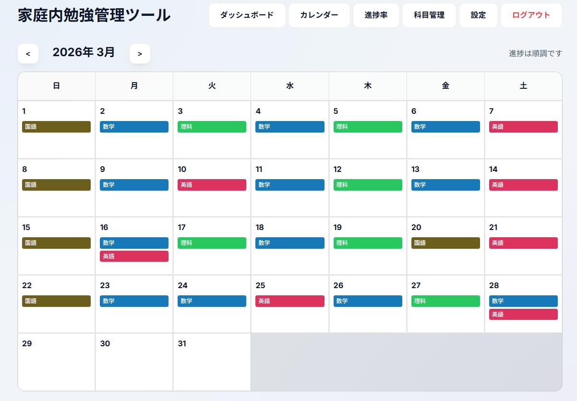Screen dimensions: 577x401
Task: Click ログアウト to log out
Action: click(x=531, y=15)
